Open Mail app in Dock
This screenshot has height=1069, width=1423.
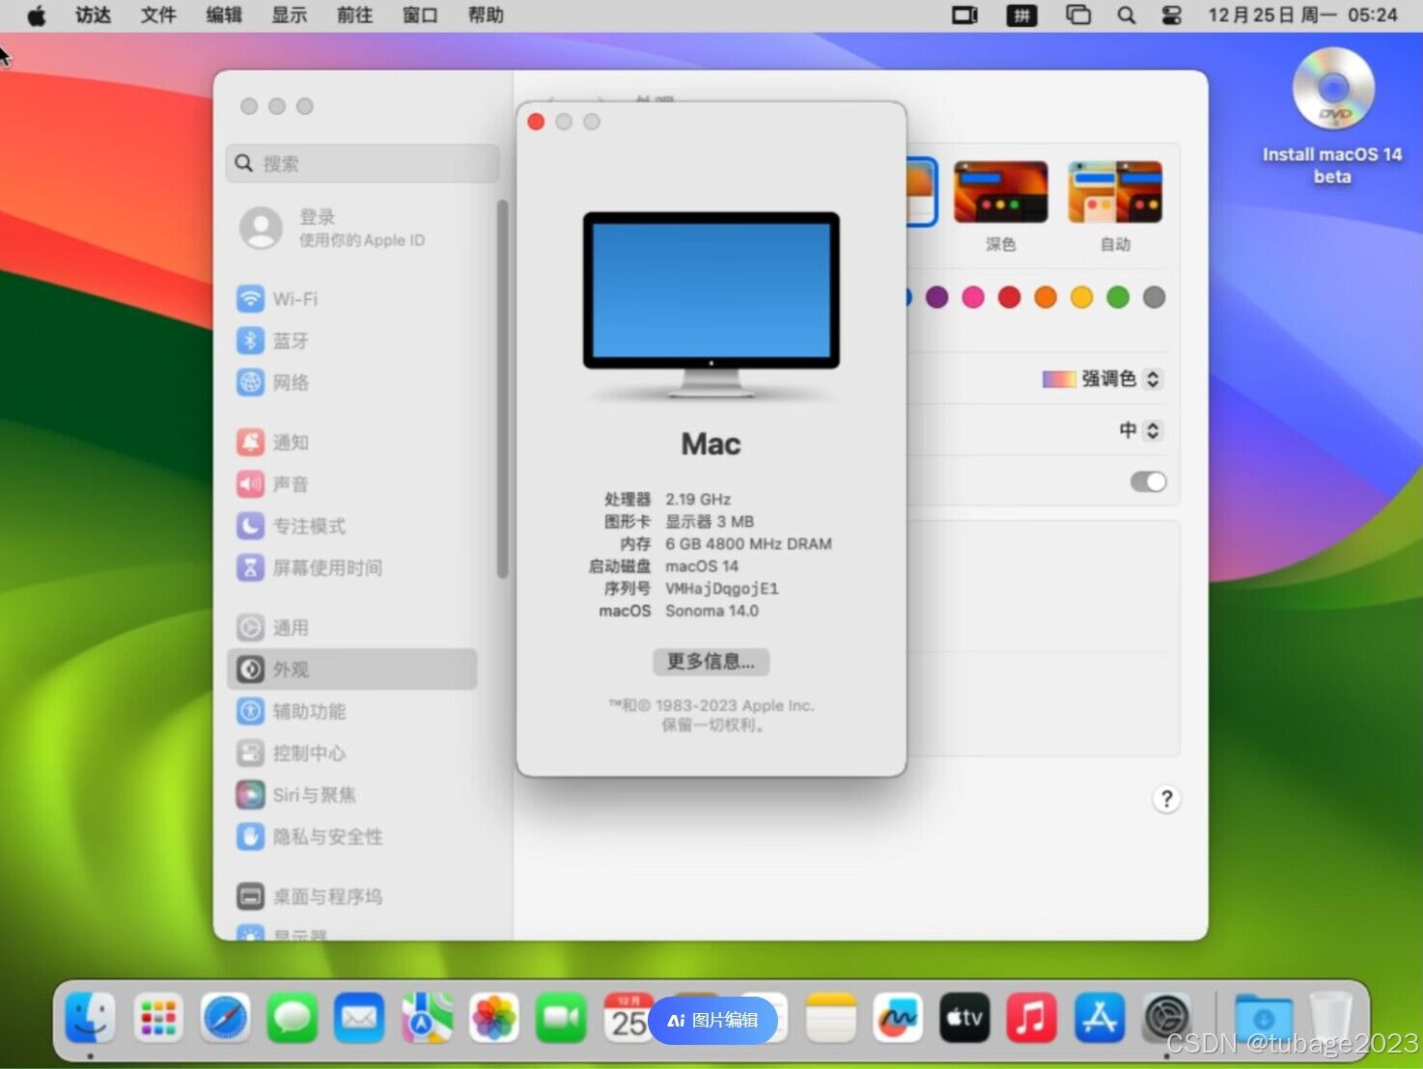point(360,1018)
